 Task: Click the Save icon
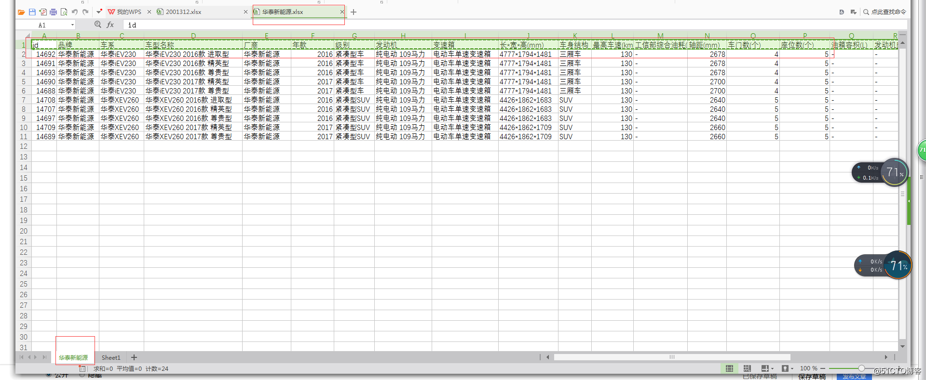click(x=32, y=12)
